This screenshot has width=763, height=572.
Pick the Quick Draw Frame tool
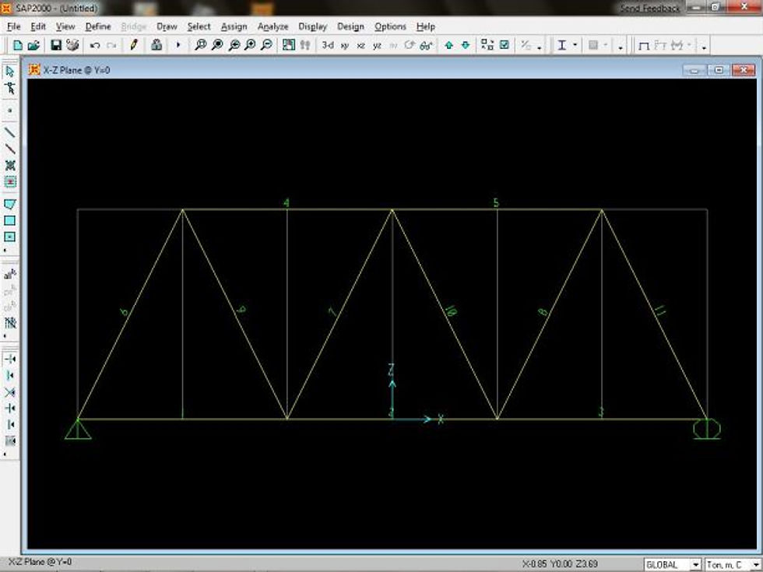[9, 149]
